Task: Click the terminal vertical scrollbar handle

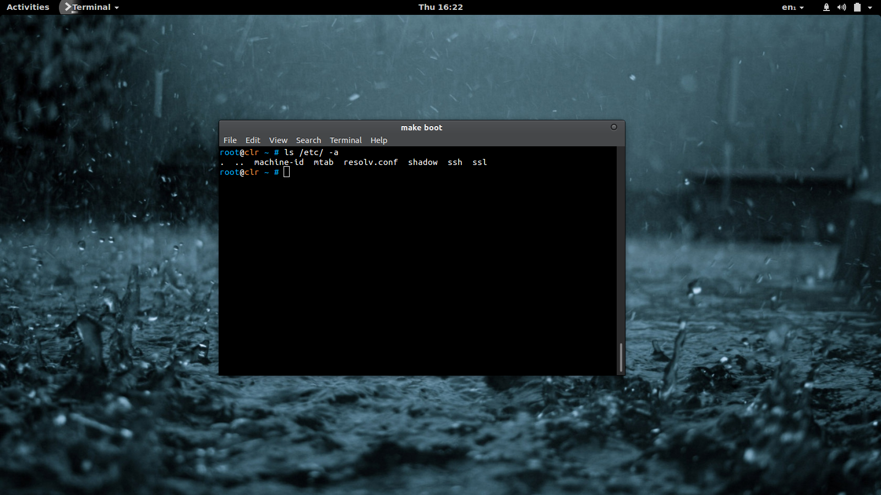Action: click(x=621, y=357)
